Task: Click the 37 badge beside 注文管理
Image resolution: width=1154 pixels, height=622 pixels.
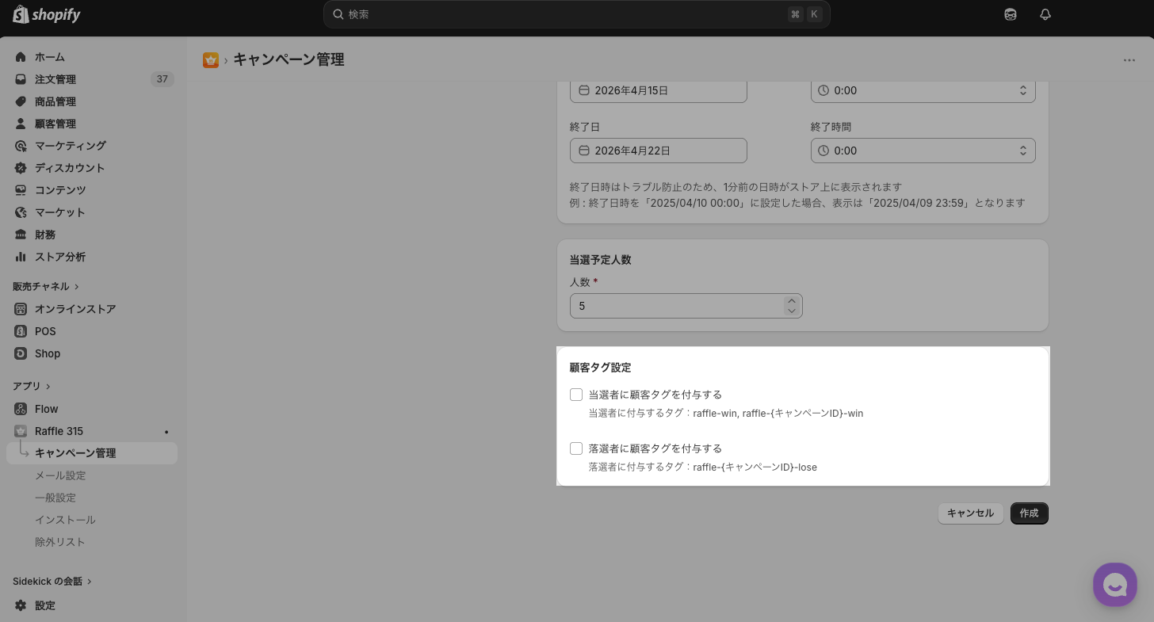Action: (x=162, y=79)
